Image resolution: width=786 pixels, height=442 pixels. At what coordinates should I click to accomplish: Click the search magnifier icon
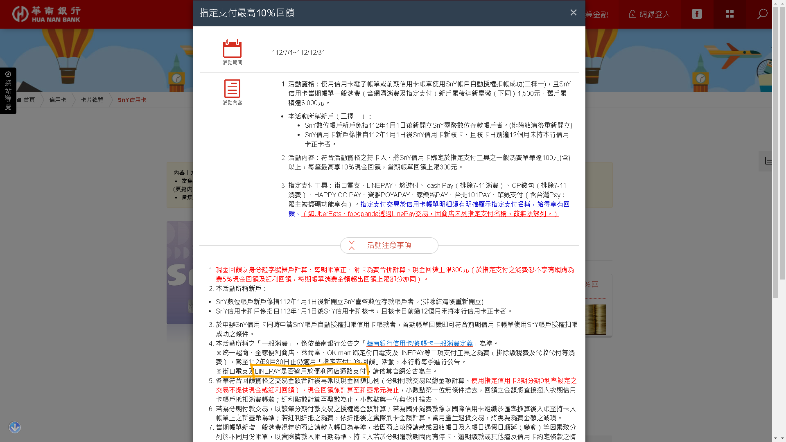point(762,14)
